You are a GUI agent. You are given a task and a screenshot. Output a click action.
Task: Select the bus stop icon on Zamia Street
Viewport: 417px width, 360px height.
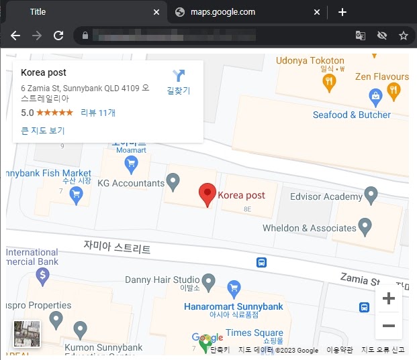tap(261, 263)
